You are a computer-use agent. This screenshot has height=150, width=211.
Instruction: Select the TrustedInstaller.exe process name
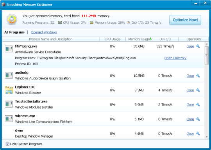pyautogui.click(x=31, y=102)
